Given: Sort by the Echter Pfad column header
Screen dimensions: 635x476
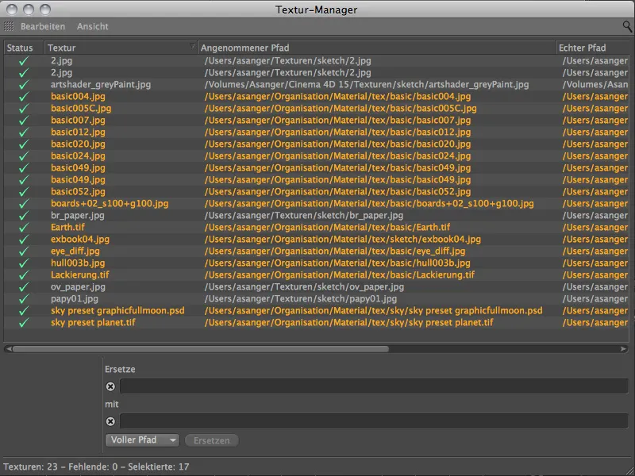Looking at the screenshot, I should [593, 48].
